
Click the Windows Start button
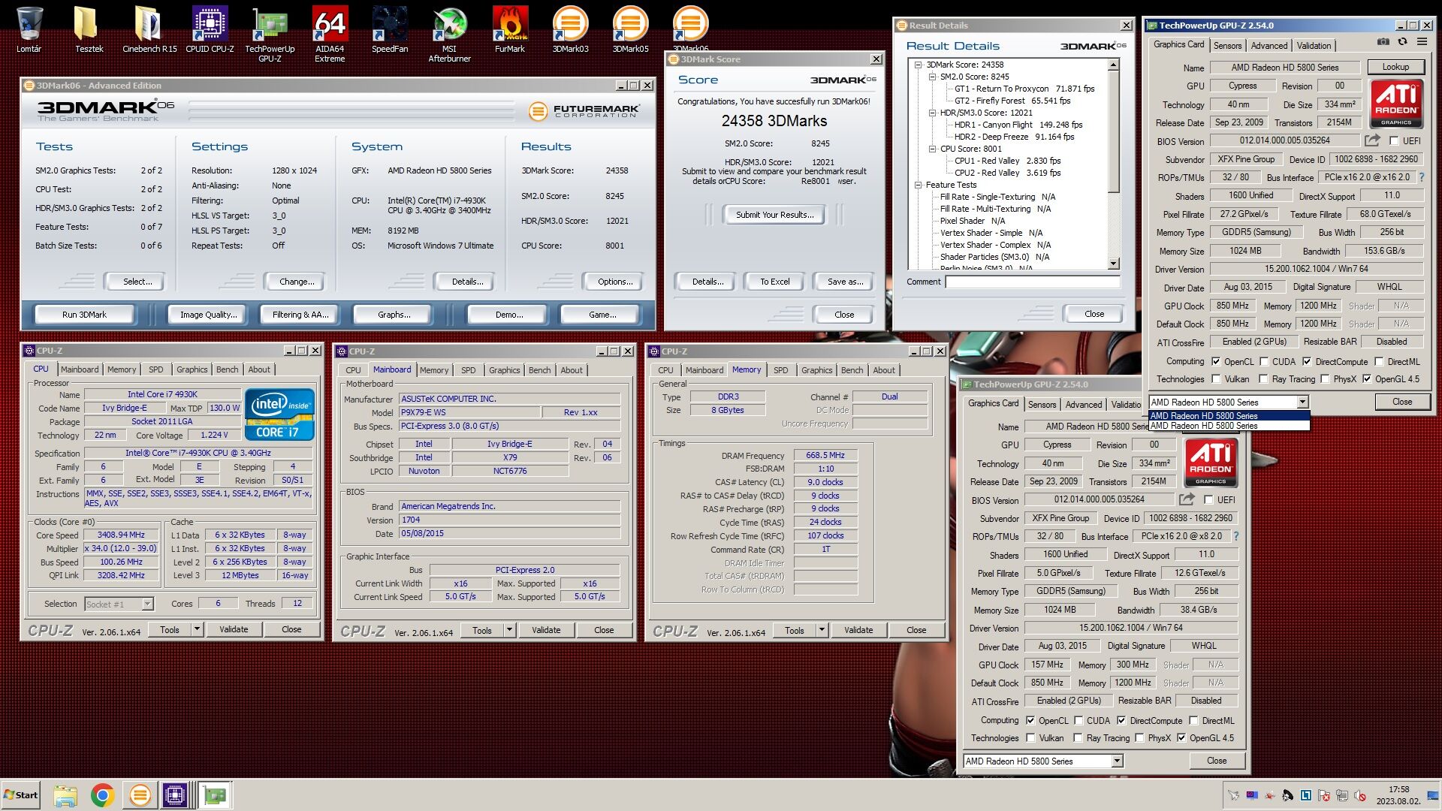point(20,794)
